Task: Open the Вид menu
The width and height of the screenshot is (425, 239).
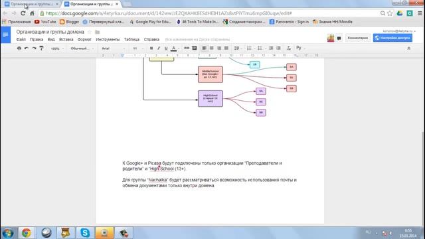Action: tap(51, 40)
